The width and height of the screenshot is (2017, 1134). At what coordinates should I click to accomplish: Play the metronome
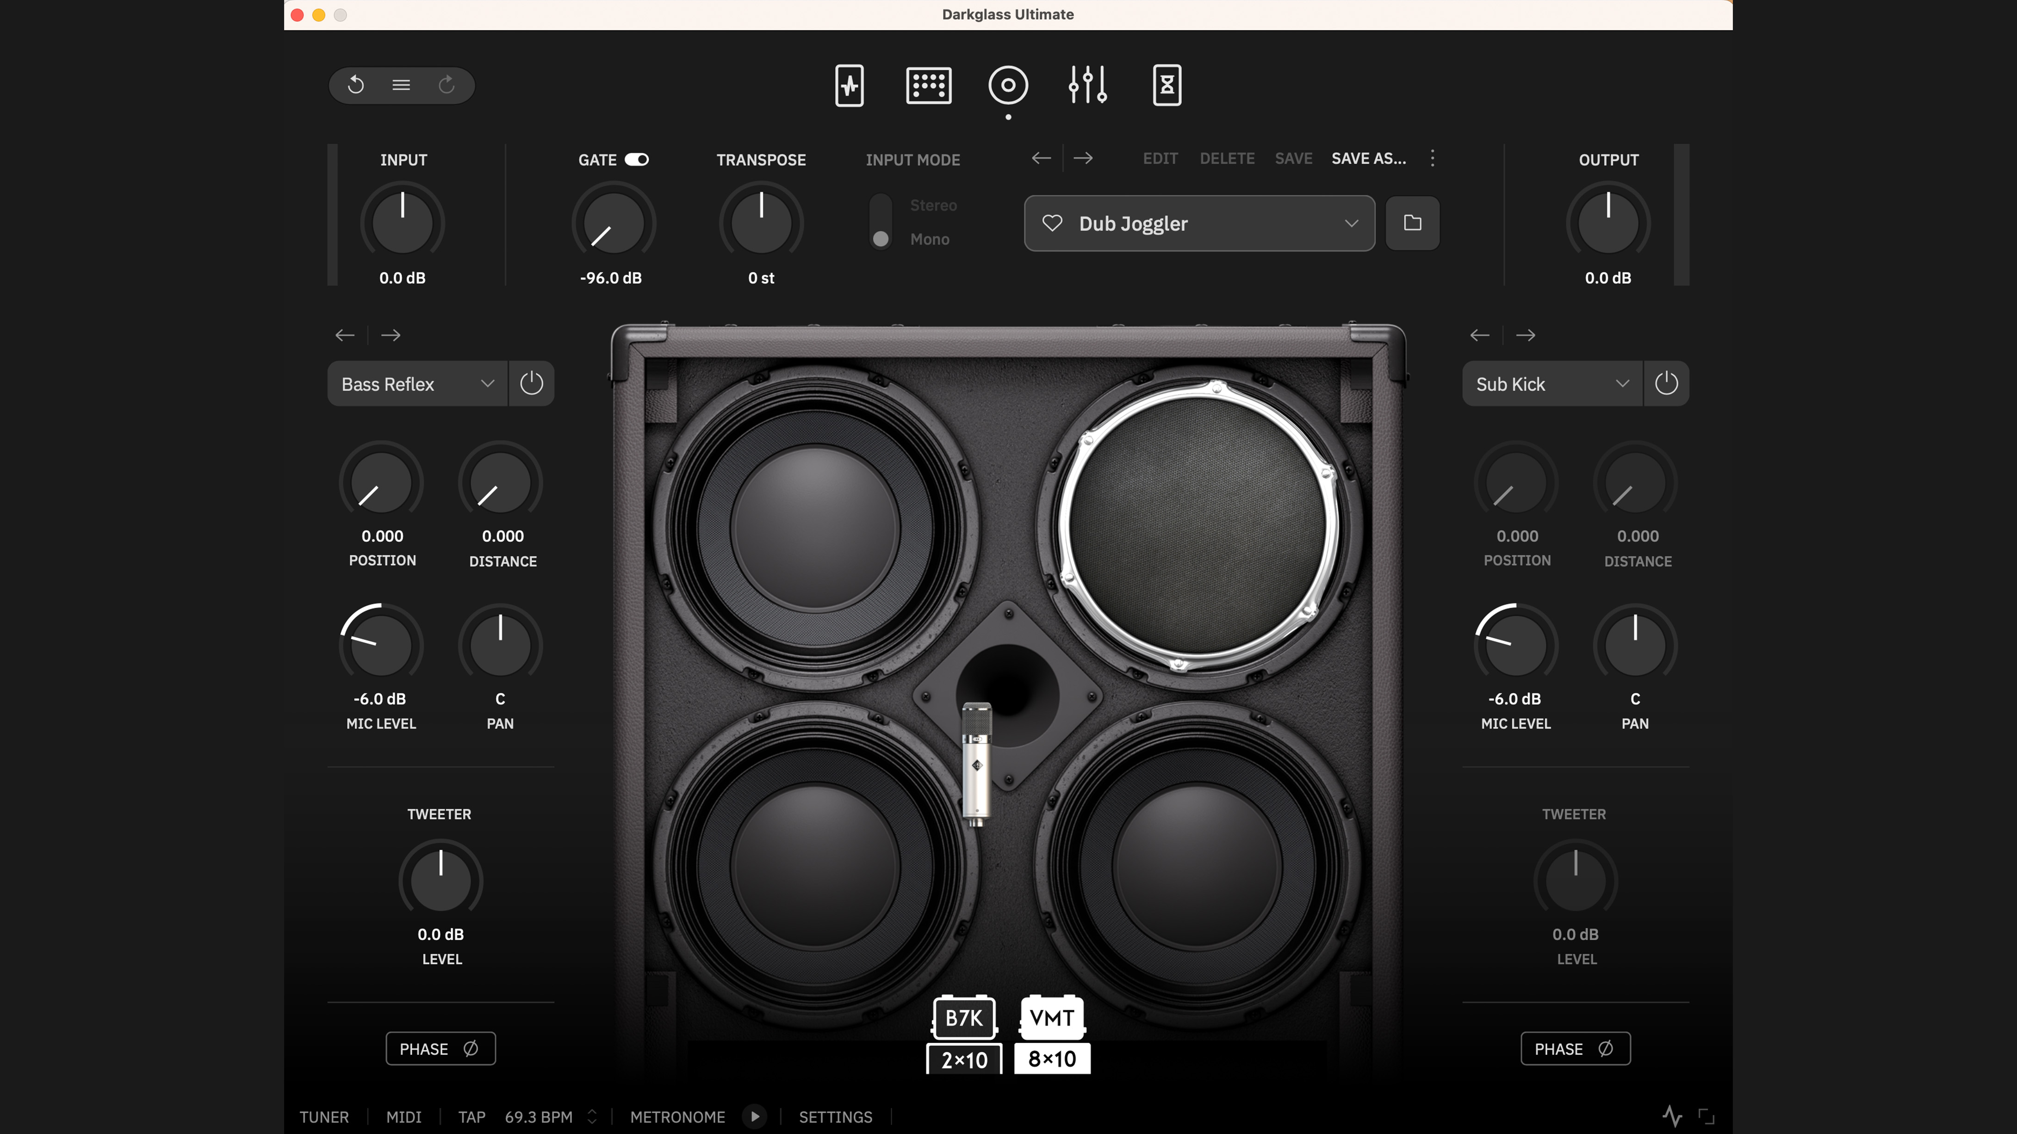(755, 1116)
